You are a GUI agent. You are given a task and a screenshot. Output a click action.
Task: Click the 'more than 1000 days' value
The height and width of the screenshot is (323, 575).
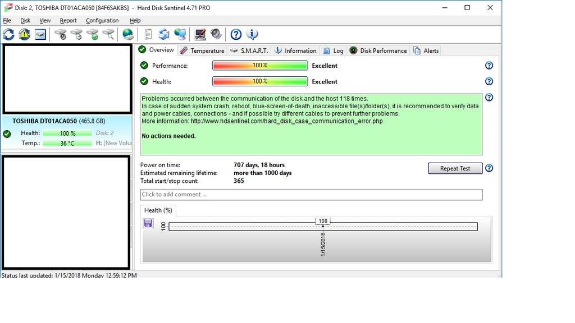click(263, 173)
